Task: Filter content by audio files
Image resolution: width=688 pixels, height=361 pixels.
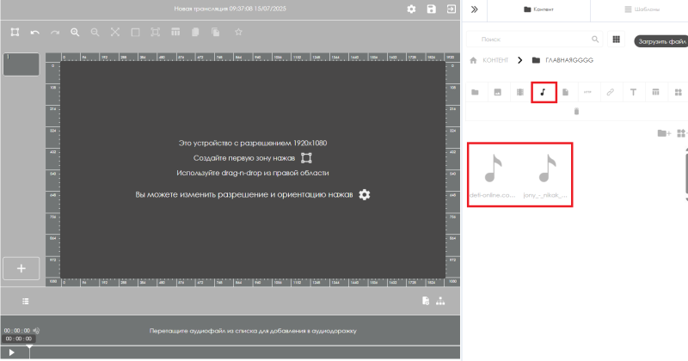Action: point(543,91)
